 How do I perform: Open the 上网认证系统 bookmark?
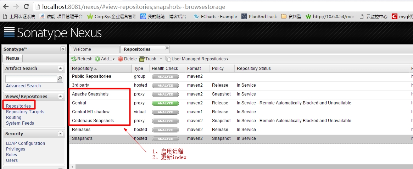pyautogui.click(x=19, y=17)
